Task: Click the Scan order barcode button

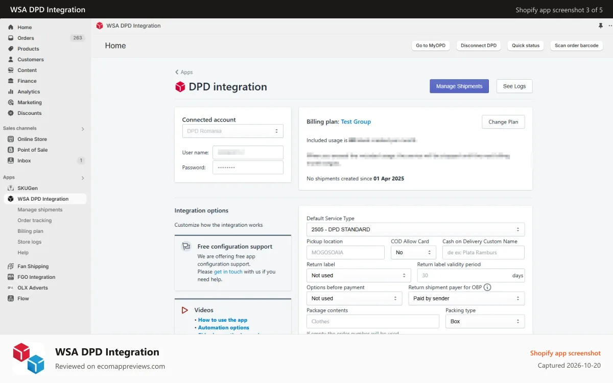Action: point(577,45)
